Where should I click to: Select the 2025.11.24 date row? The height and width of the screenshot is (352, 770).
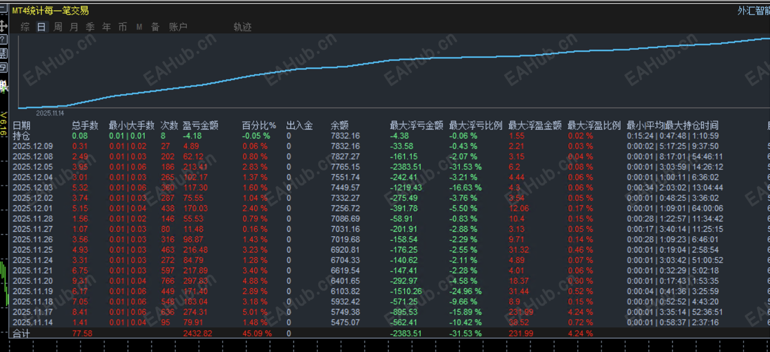33,261
